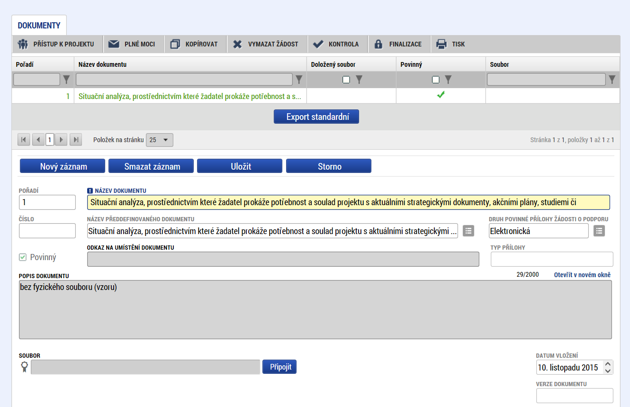
Task: Open Otevřít v novém okně link
Action: click(582, 275)
